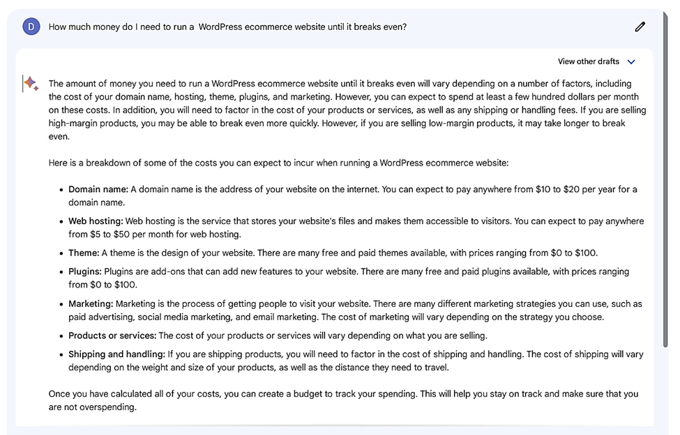
Task: Click the sentence starting Here is a breakdown
Action: tap(279, 163)
